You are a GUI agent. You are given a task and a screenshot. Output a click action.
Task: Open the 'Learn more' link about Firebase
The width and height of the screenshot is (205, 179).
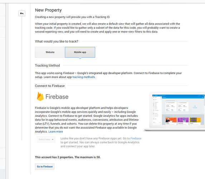tap(55, 132)
